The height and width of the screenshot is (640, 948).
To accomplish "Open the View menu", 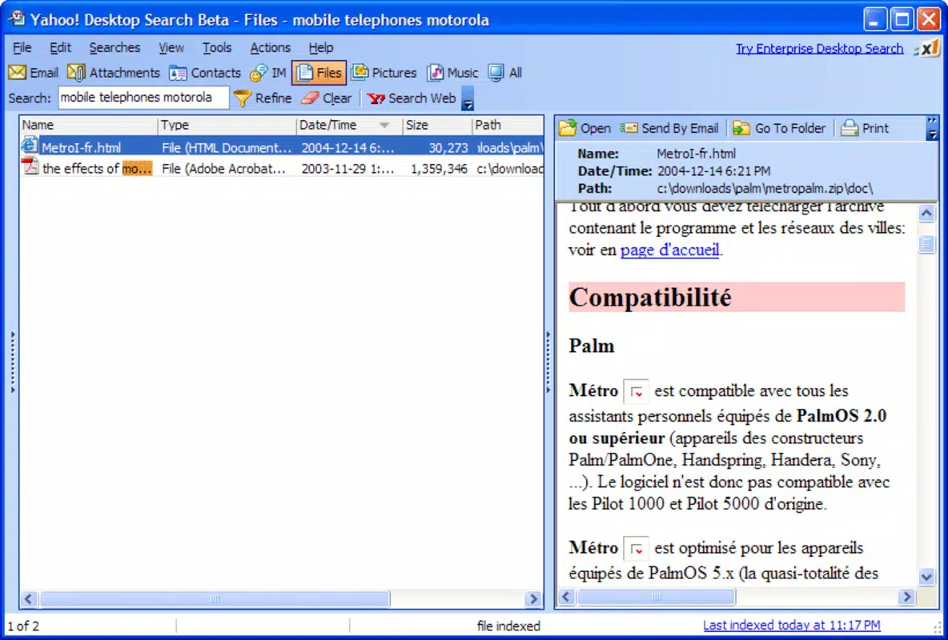I will click(171, 48).
